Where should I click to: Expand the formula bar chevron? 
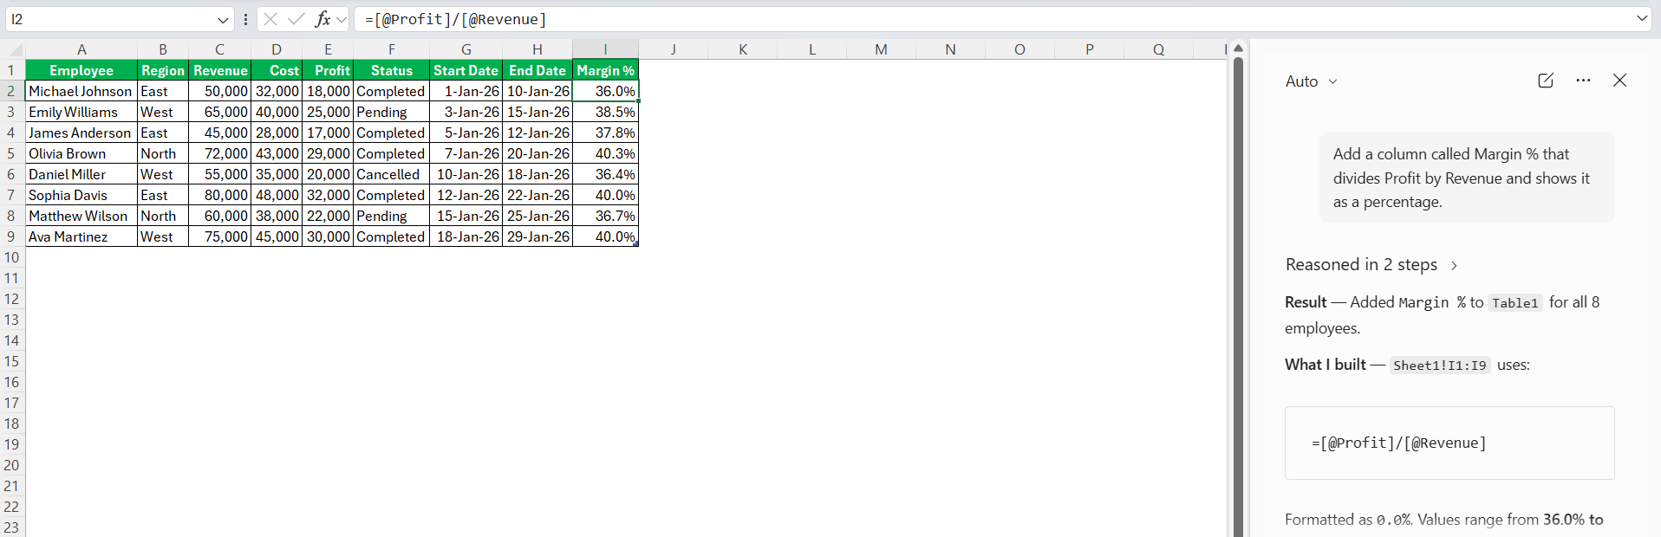coord(1642,19)
